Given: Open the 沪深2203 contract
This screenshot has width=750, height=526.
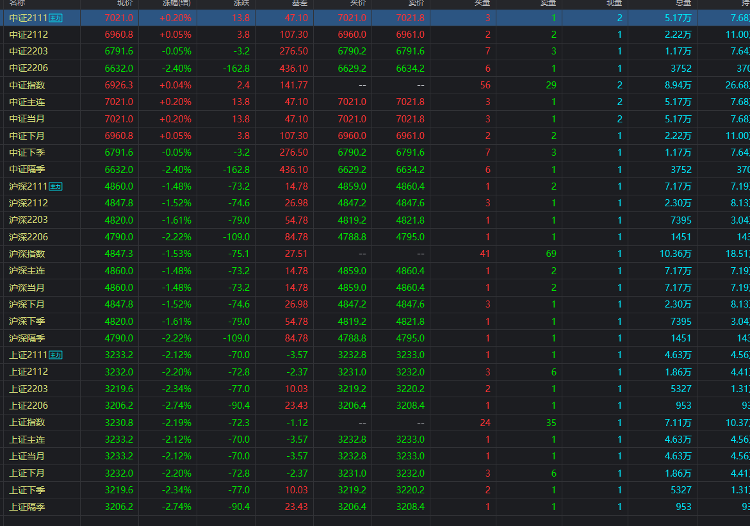Looking at the screenshot, I should (x=28, y=220).
